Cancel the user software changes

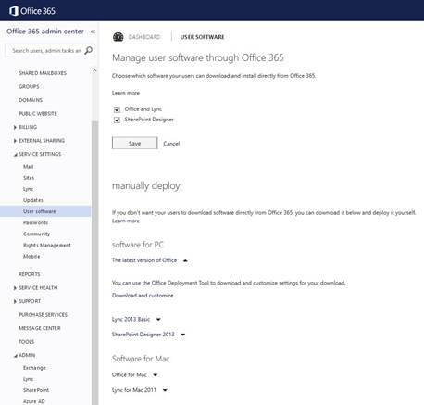(x=171, y=144)
